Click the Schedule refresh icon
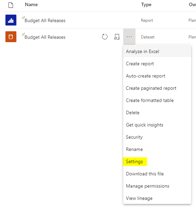 117,37
